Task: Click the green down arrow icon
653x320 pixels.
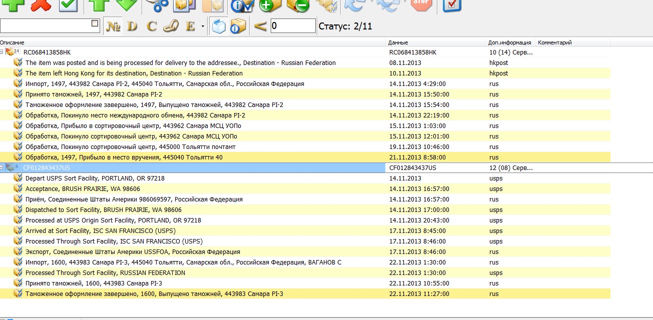Action: click(x=126, y=5)
